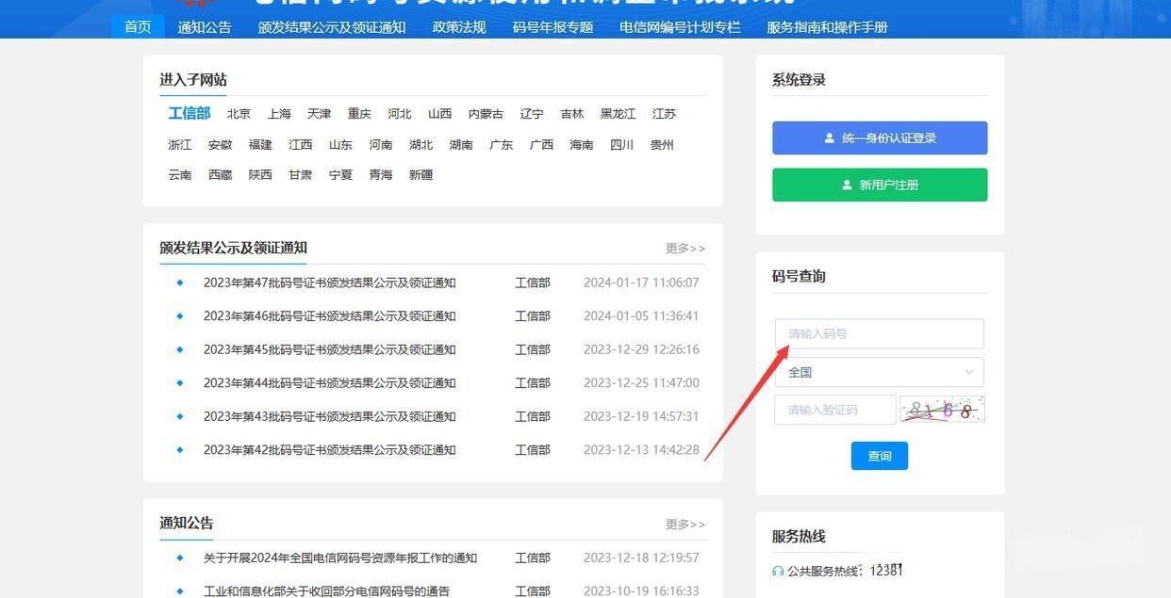The width and height of the screenshot is (1171, 598).
Task: Focus the 请输入码号 input field
Action: (880, 333)
